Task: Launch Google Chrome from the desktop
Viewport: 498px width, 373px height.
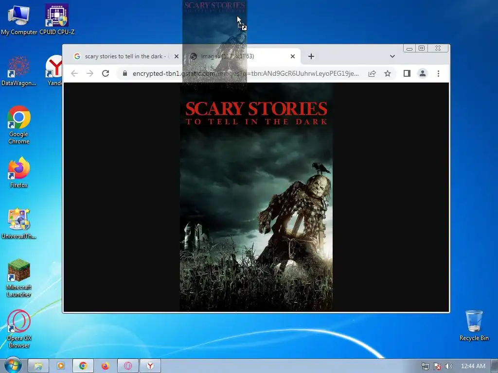Action: click(19, 125)
